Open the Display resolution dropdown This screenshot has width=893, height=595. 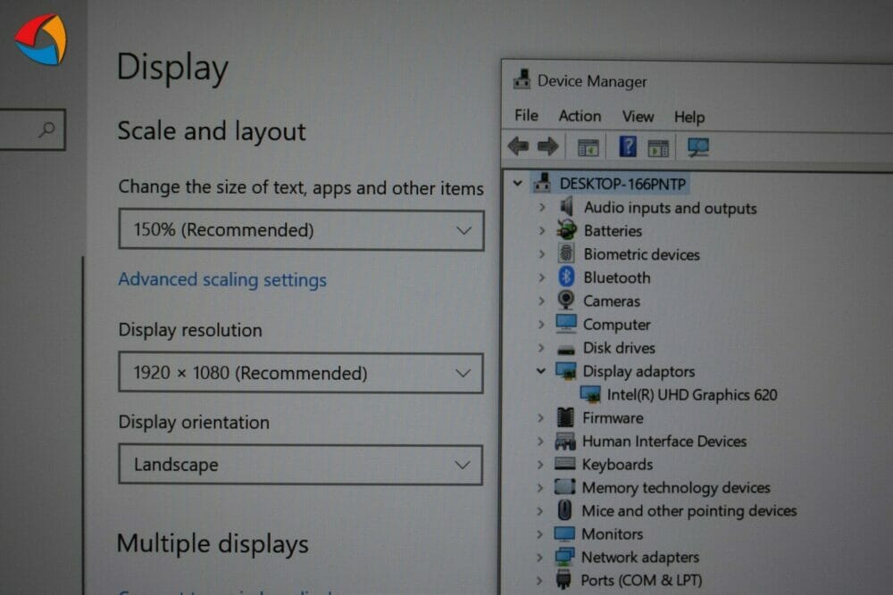(x=301, y=373)
